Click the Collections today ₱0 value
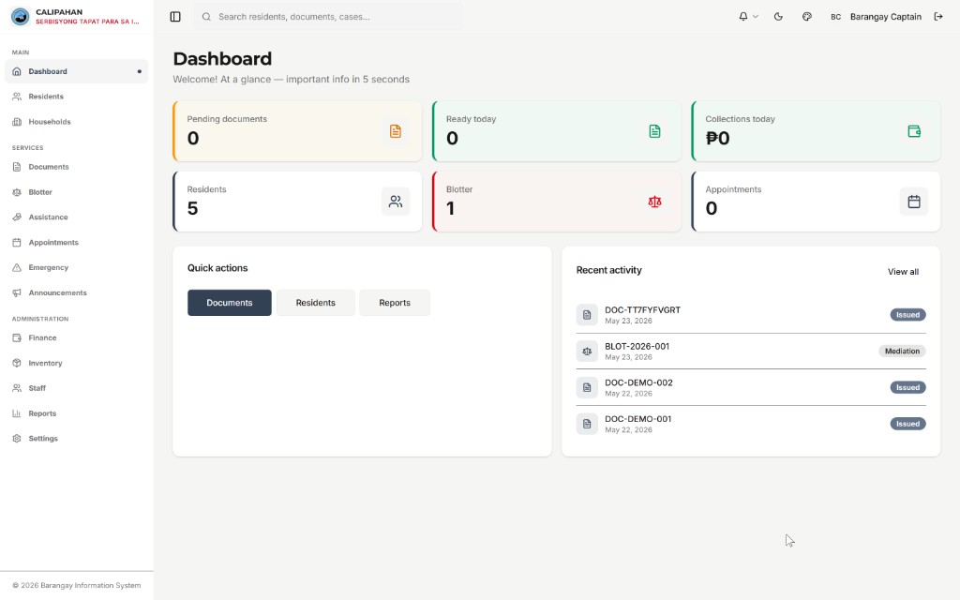Screen dimensions: 960x600 click(x=717, y=139)
